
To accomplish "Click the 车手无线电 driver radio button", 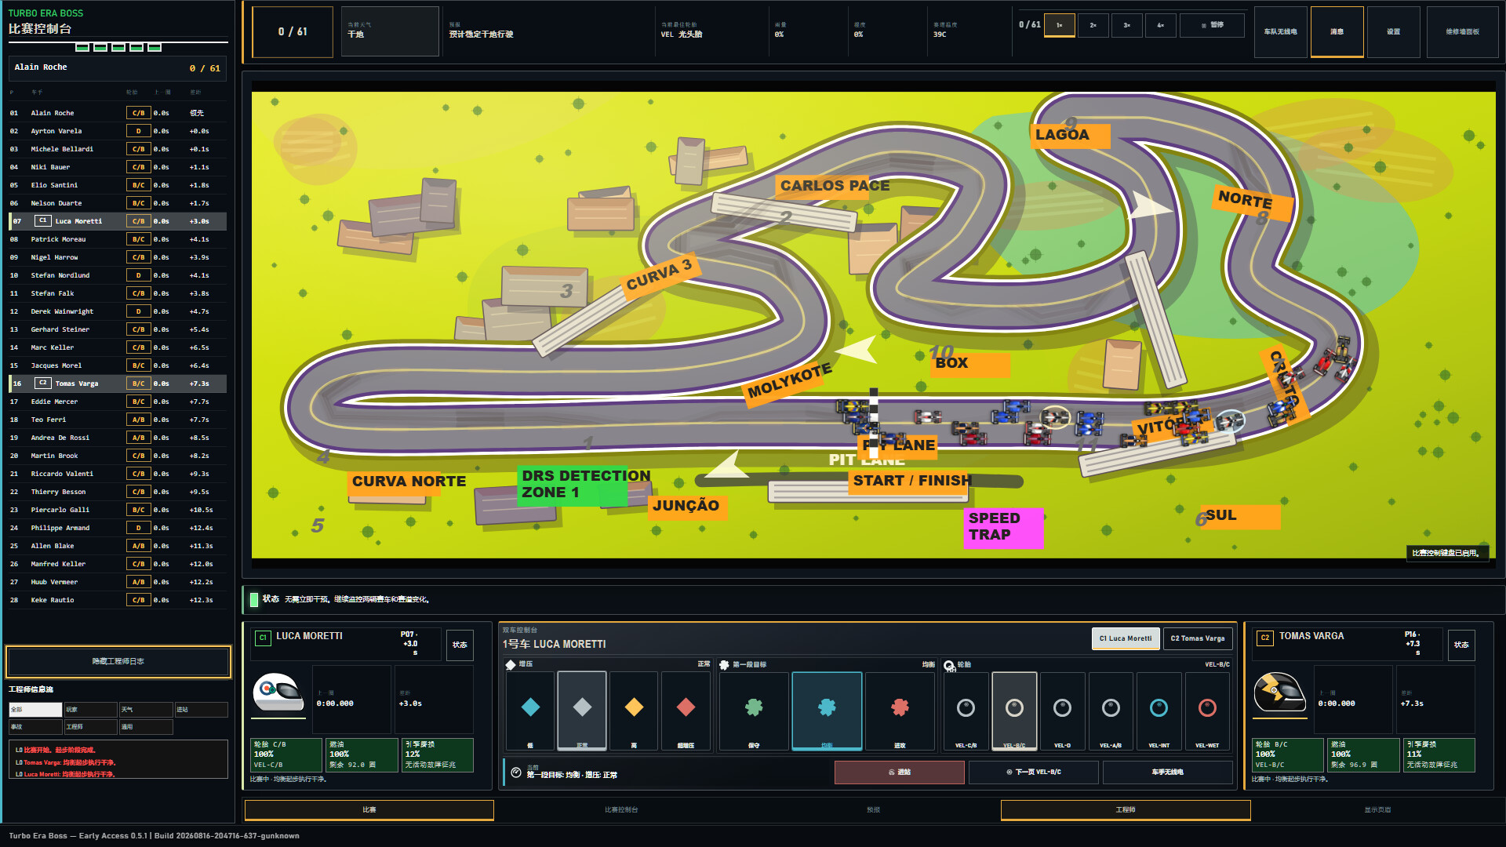I will coord(1168,772).
